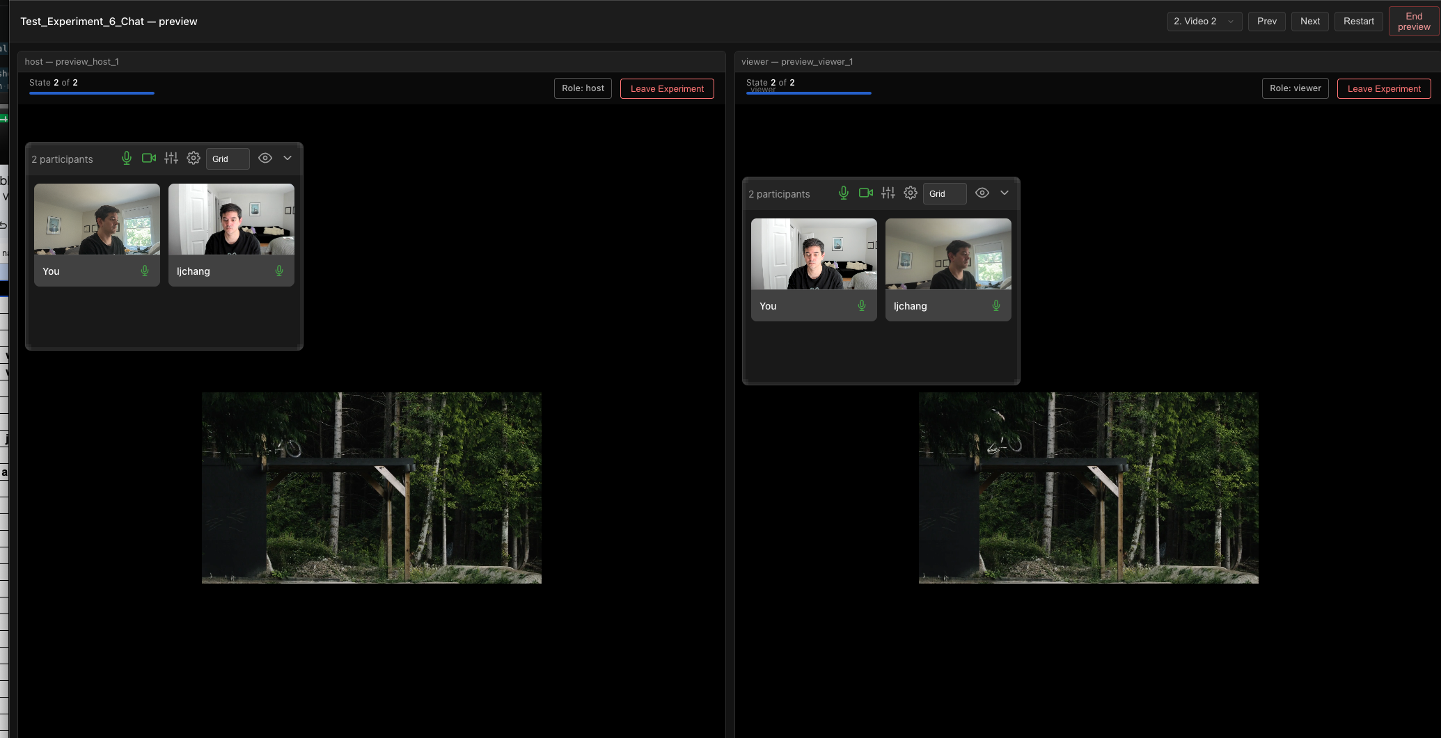Screen dimensions: 1441x738
Task: Turn off camera in viewer participants panel
Action: (866, 193)
